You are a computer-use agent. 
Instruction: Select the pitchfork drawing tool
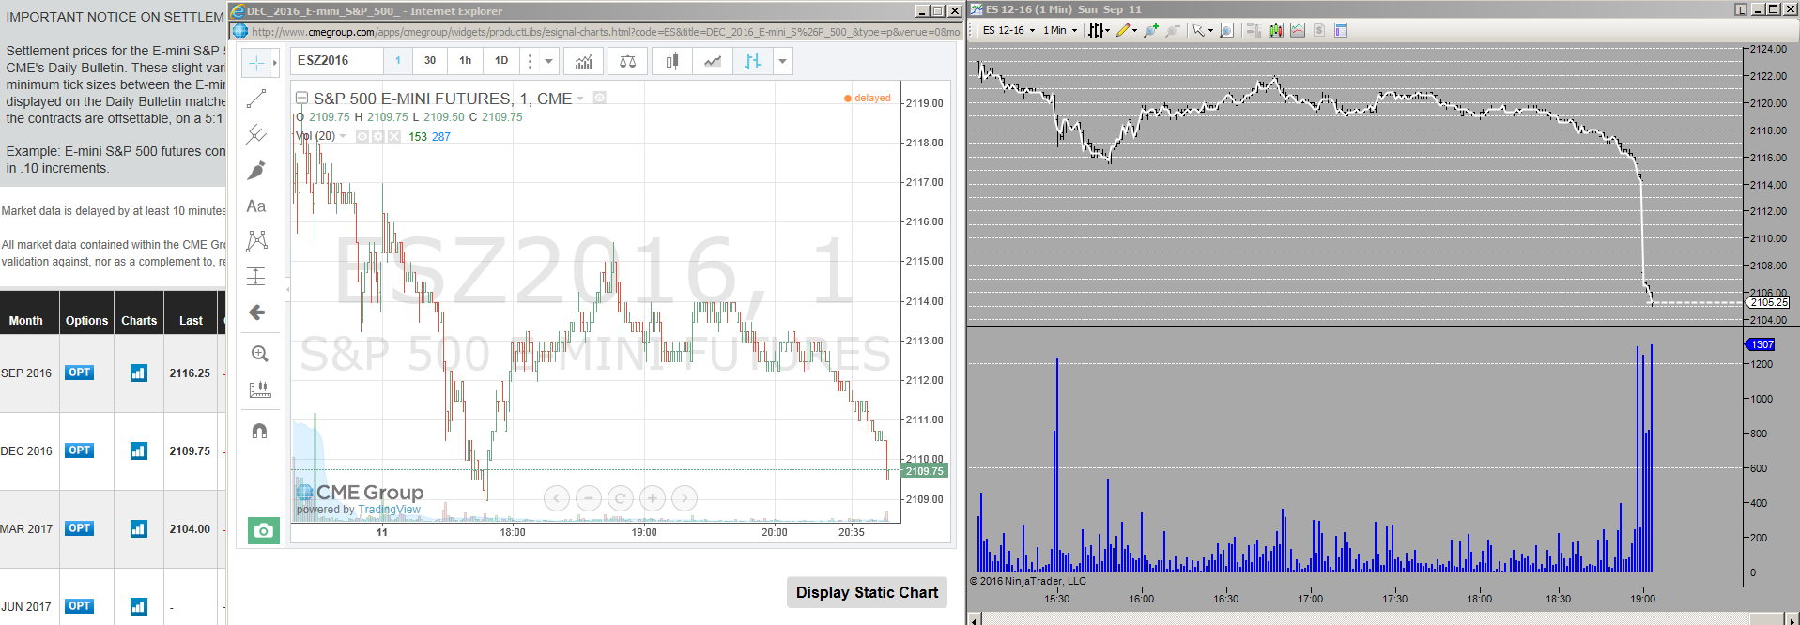coord(256,134)
